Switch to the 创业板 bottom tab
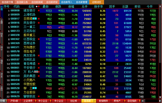 coord(74,101)
